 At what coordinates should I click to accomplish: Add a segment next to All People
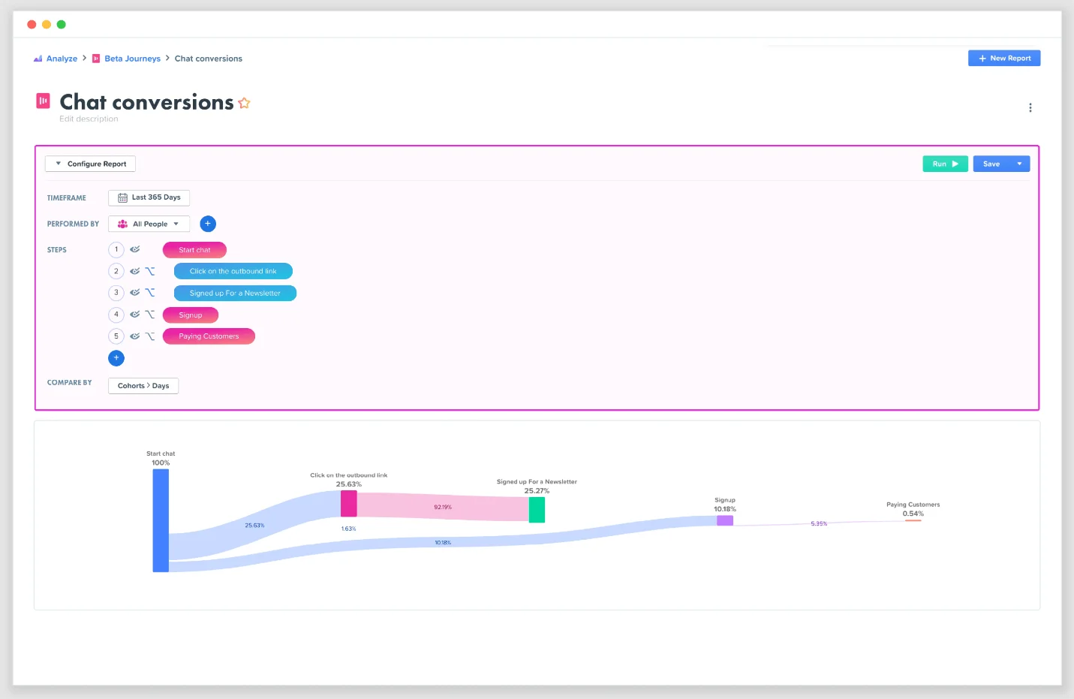[208, 224]
